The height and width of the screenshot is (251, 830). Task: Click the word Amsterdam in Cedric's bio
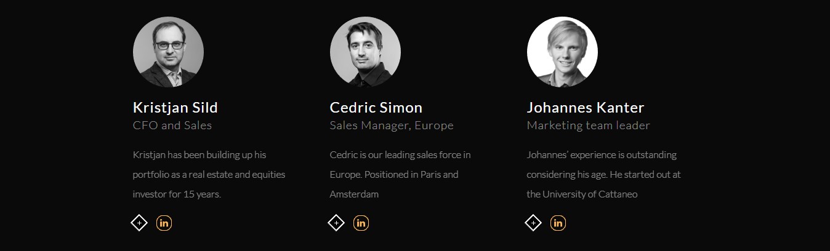pyautogui.click(x=354, y=194)
